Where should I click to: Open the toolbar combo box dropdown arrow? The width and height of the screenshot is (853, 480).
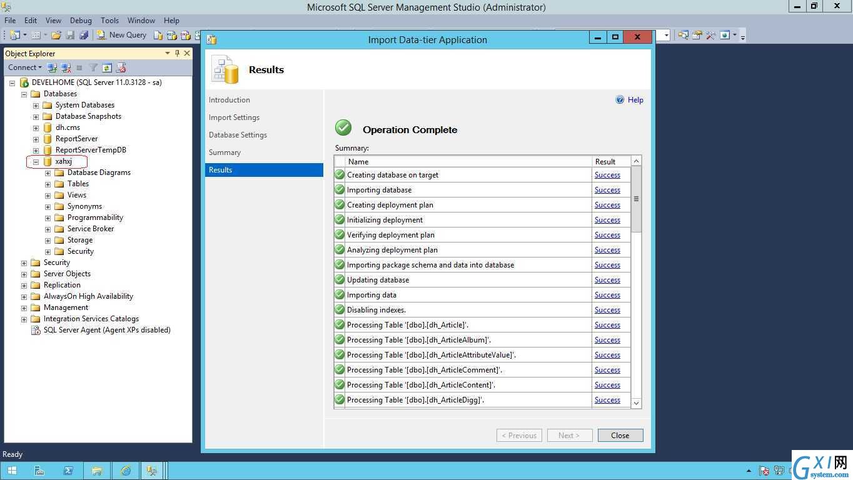click(x=667, y=35)
